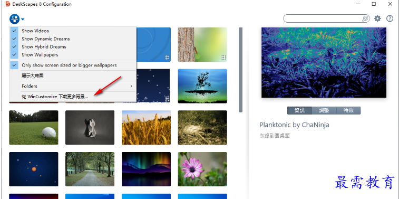Select the floating island tree wallpaper
Viewport: 399px width, 199px height.
pos(202,86)
